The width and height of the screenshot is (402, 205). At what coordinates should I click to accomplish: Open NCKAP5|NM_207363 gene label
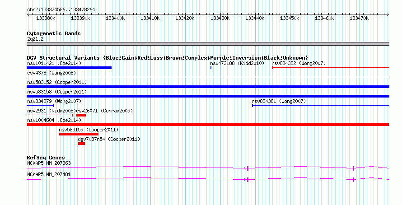pos(49,163)
